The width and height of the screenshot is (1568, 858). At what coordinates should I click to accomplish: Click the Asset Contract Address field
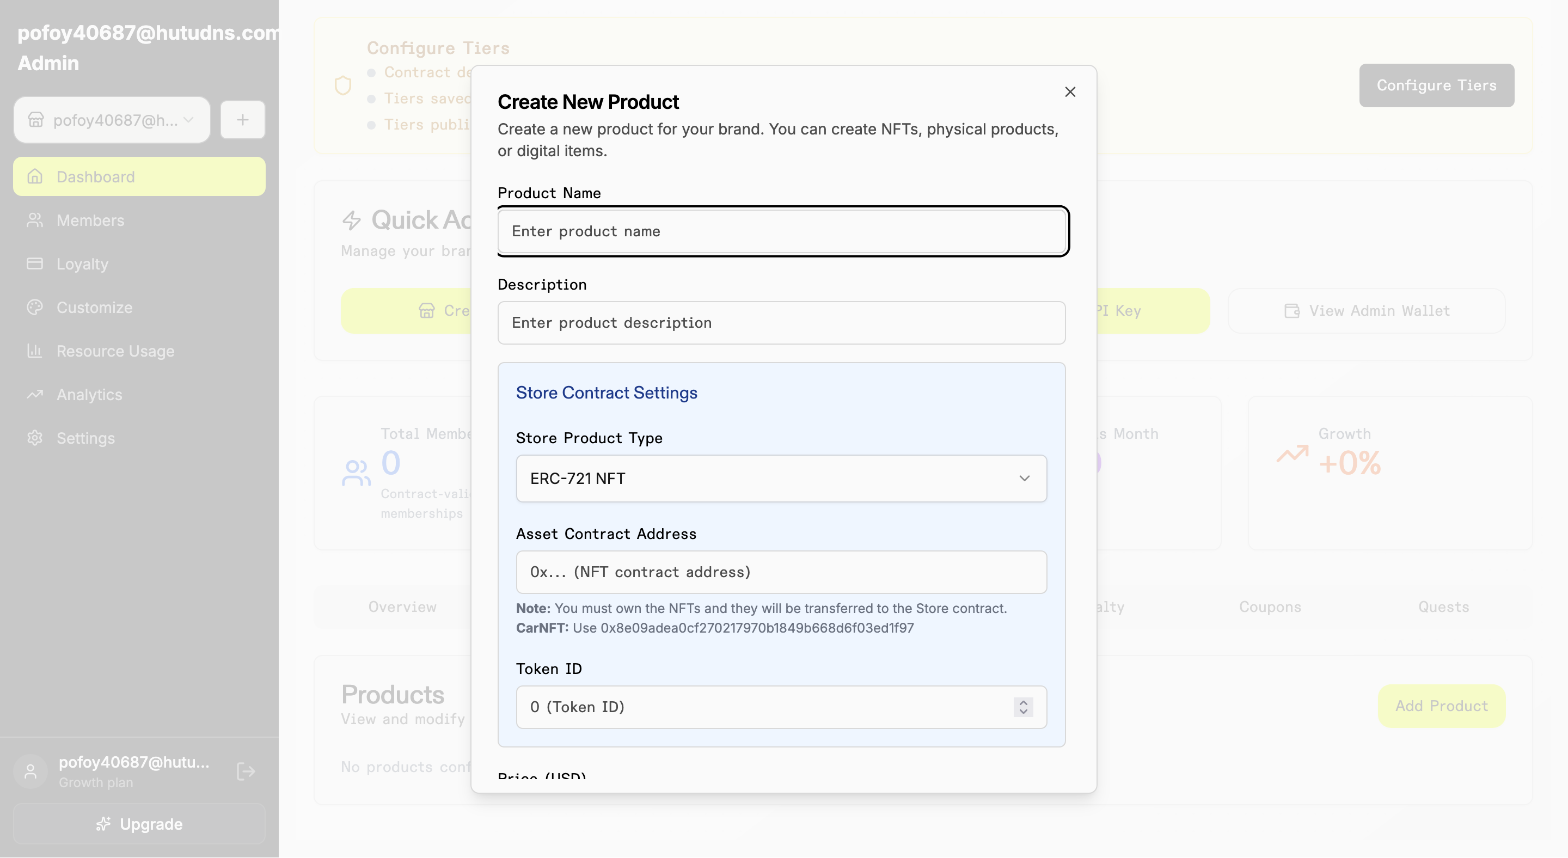781,572
